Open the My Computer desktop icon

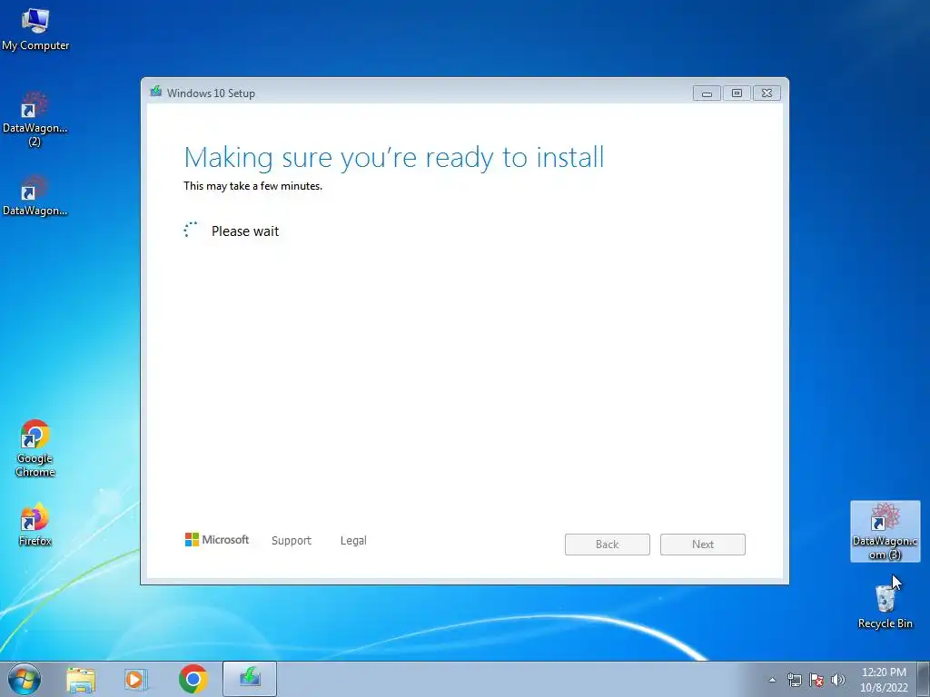point(35,29)
